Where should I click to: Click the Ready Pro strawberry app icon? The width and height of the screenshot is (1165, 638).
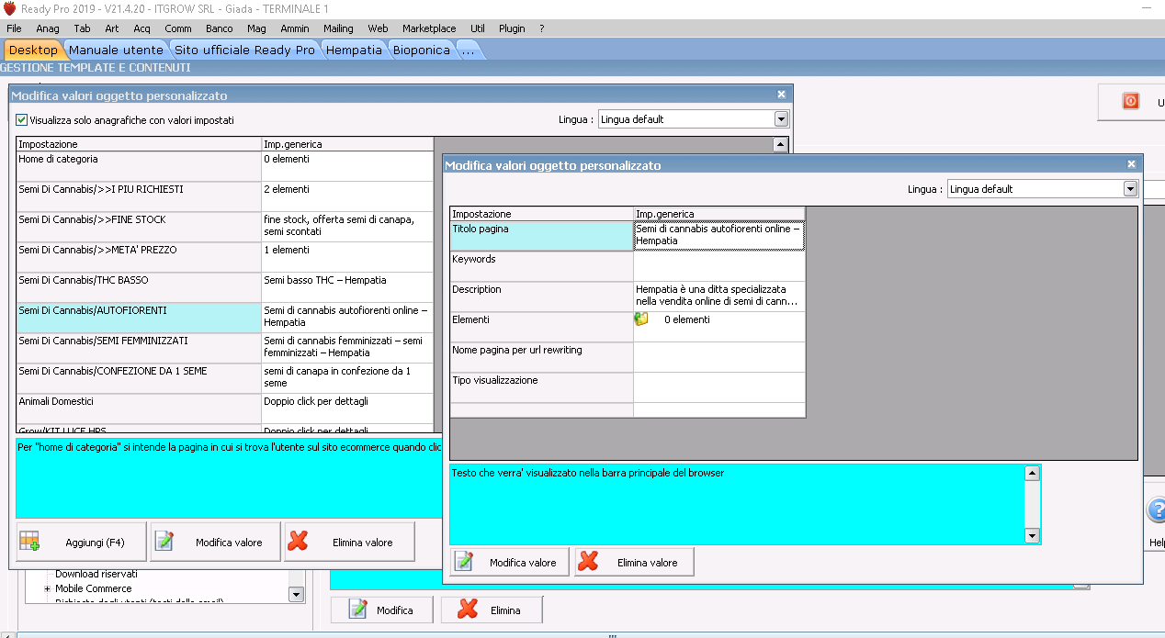(x=9, y=7)
